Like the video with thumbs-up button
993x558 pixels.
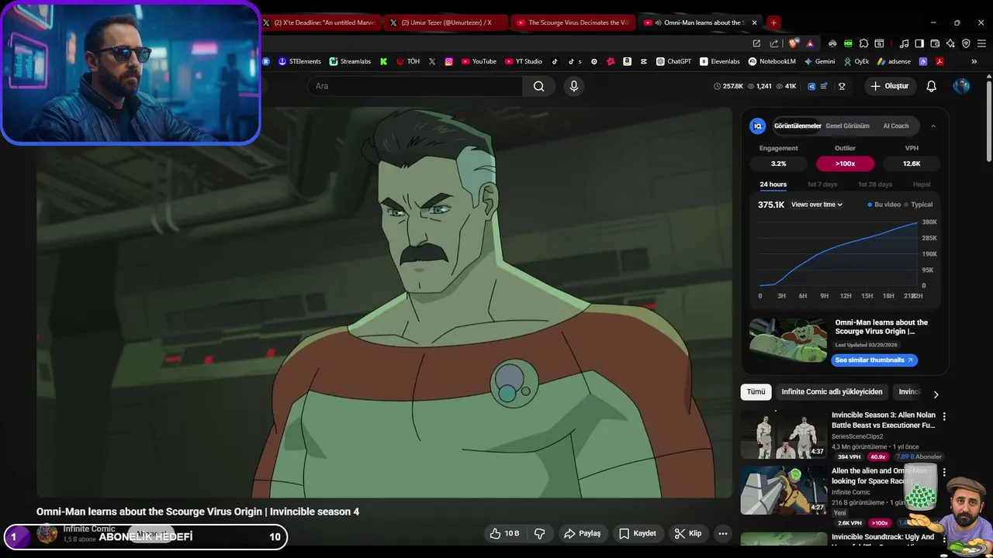503,533
